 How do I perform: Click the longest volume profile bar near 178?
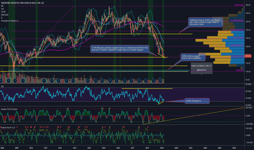(220, 40)
